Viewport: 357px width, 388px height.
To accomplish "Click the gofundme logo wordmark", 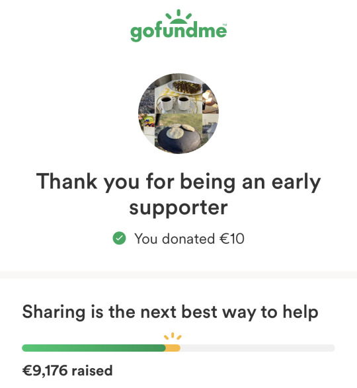I will [178, 31].
